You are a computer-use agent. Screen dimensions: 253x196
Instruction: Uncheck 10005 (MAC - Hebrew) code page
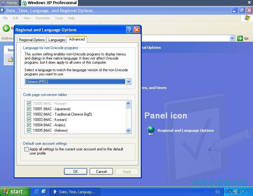[x=29, y=130]
